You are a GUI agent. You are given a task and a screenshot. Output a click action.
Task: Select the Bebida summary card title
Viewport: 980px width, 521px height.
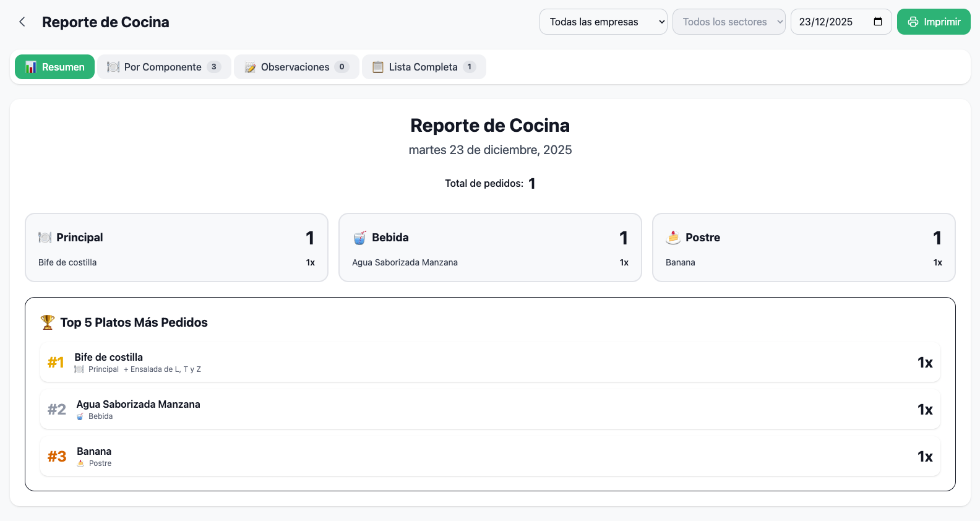pyautogui.click(x=390, y=238)
